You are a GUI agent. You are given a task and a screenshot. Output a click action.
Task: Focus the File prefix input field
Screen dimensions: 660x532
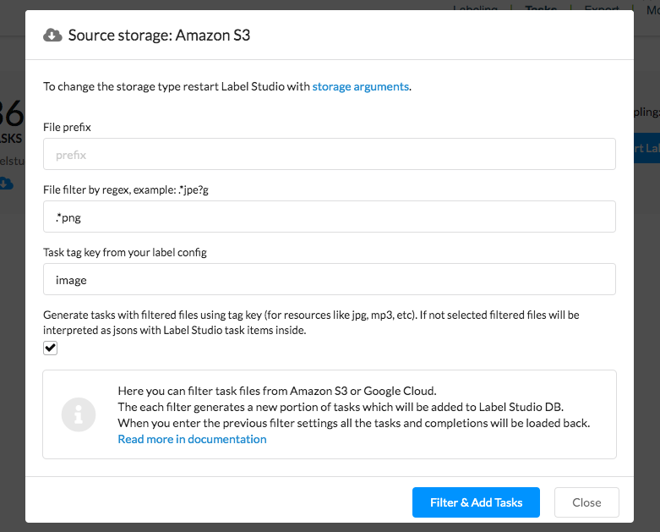[329, 155]
